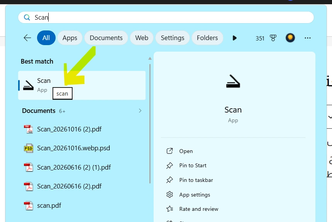Viewport: 332px width, 222px height.
Task: Show more filter tabs with play arrow
Action: [234, 38]
